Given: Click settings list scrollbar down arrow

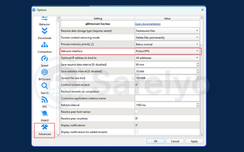Looking at the screenshot, I should [202, 135].
